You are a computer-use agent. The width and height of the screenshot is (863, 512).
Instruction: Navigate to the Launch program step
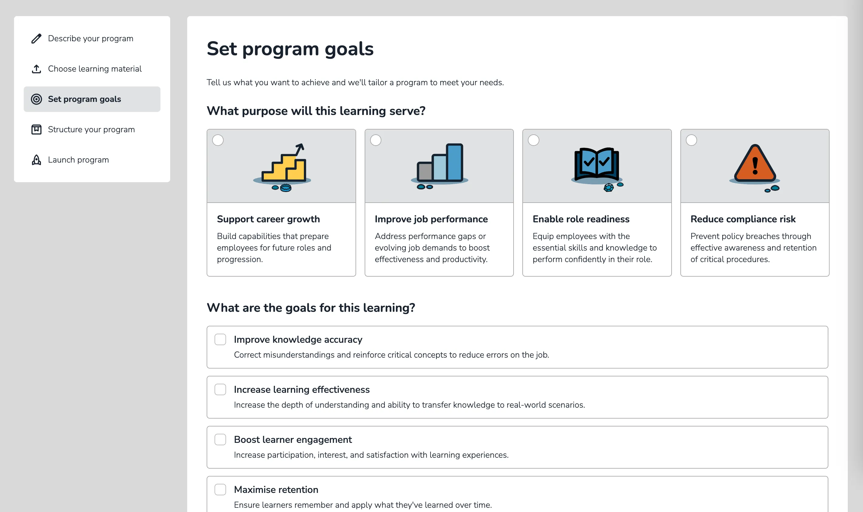78,160
